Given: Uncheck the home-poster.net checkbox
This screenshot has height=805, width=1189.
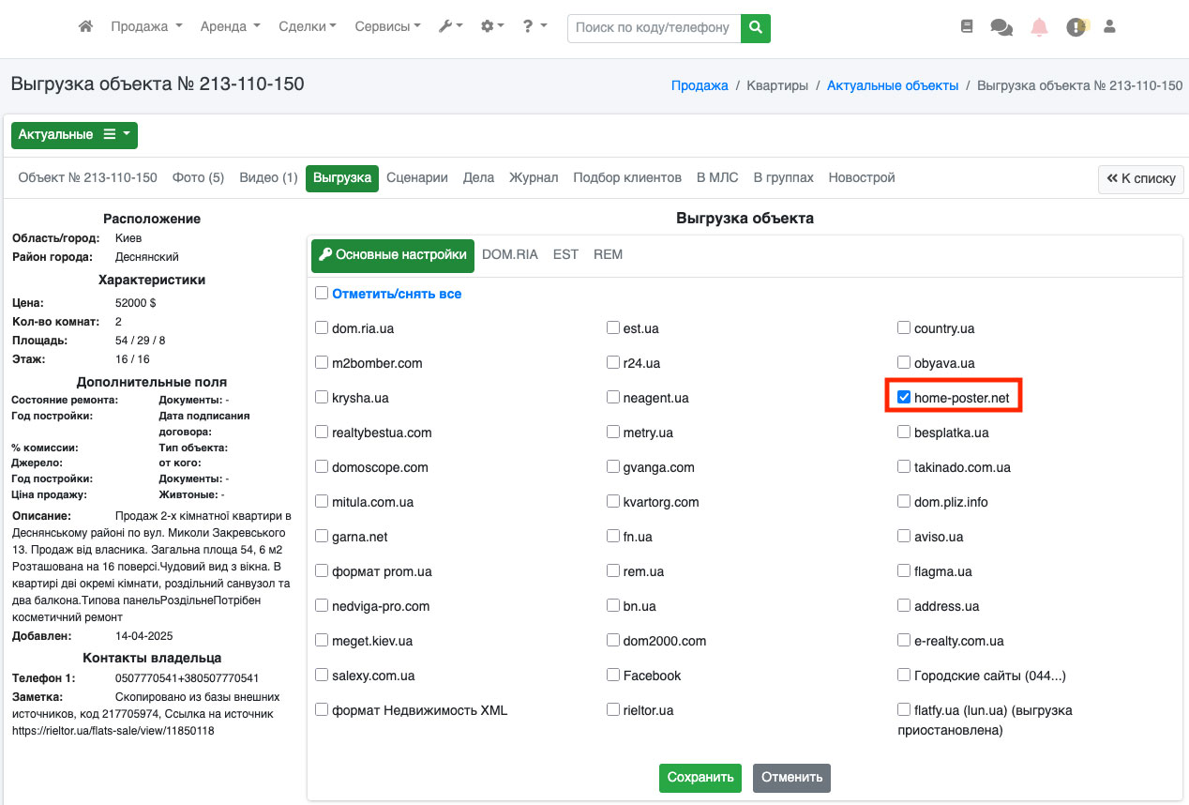Looking at the screenshot, I should point(904,398).
